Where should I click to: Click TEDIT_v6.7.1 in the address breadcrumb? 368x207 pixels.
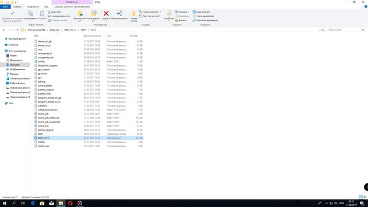coord(70,30)
